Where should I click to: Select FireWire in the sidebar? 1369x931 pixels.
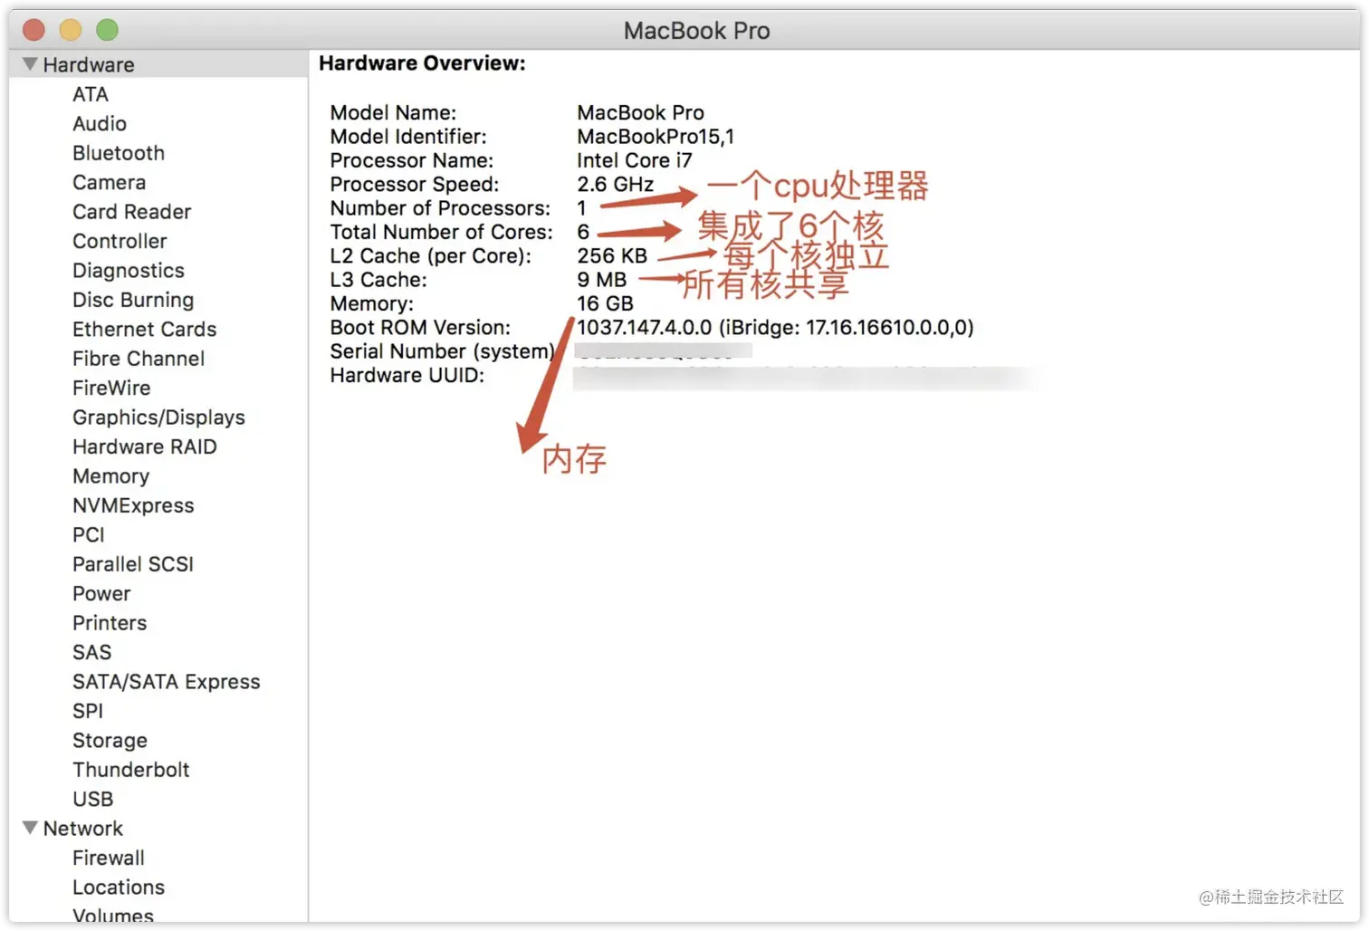[111, 388]
